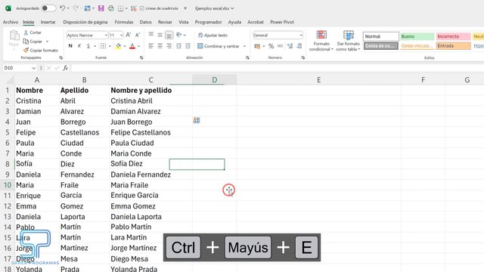Click the Cut scissors icon
Screen dimensions: 484x272
[x=26, y=32]
